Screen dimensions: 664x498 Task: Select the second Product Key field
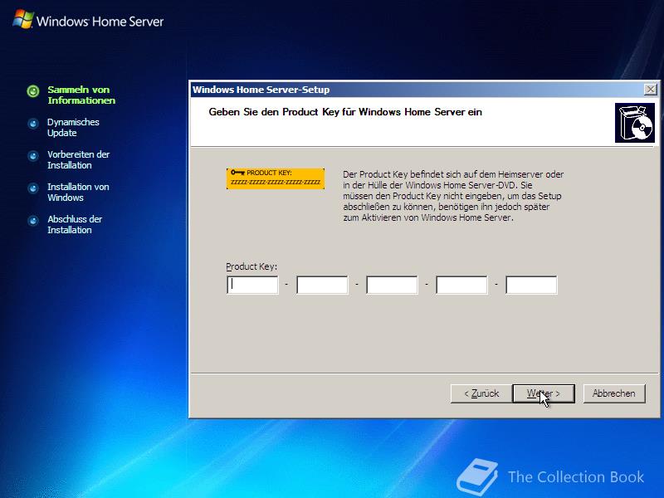[x=322, y=285]
